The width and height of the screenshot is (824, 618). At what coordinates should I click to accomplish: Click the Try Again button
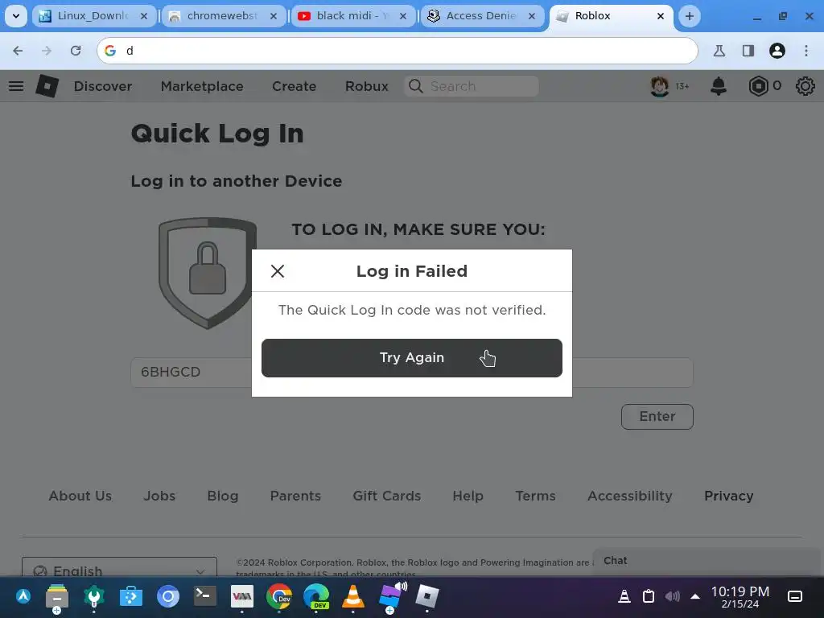[411, 358]
